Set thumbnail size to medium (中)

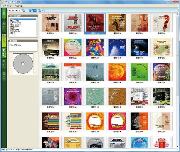click(x=33, y=11)
